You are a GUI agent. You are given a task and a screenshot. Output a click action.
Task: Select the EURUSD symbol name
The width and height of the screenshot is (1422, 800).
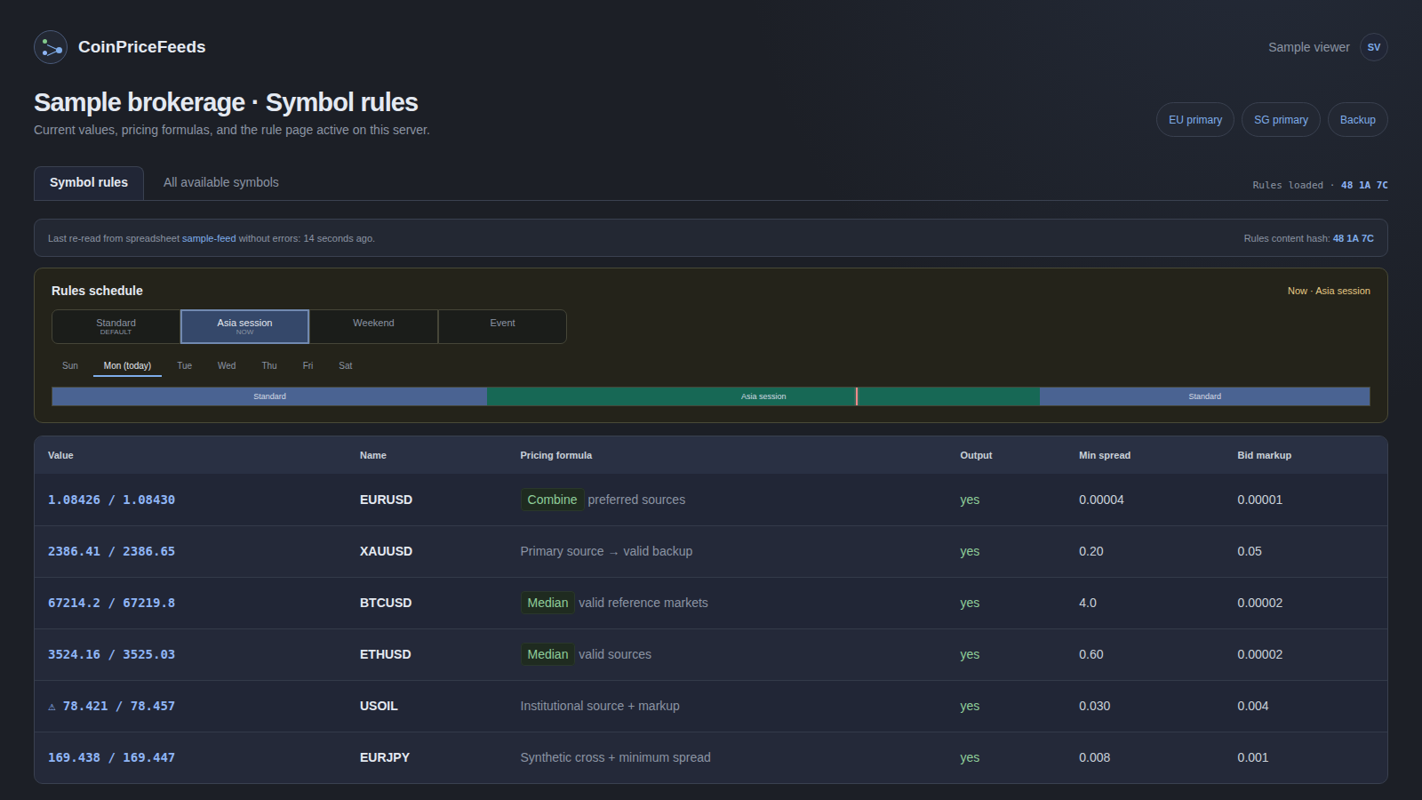(x=386, y=500)
